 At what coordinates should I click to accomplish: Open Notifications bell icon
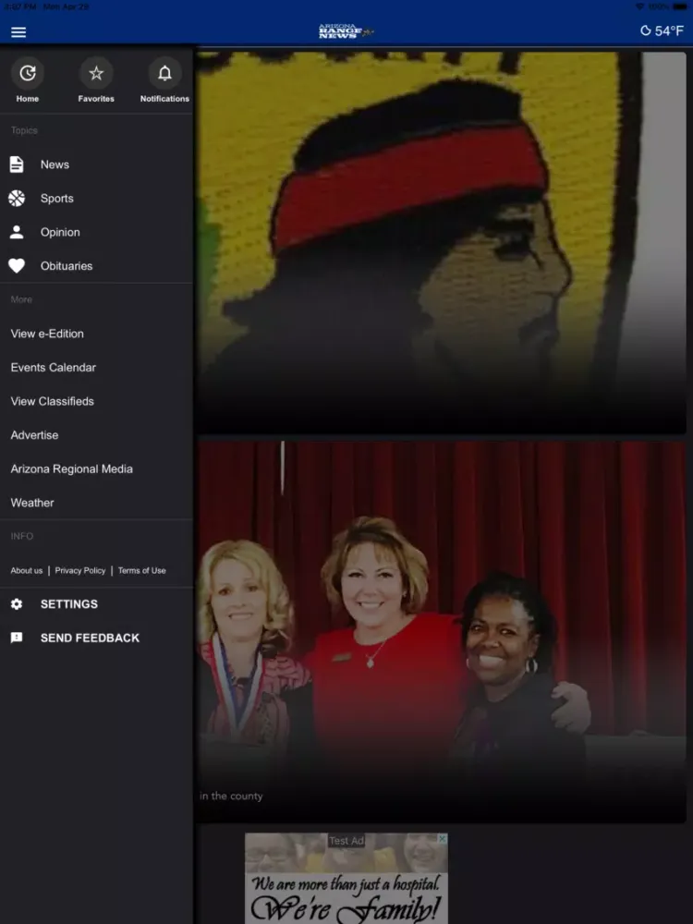[x=164, y=73]
